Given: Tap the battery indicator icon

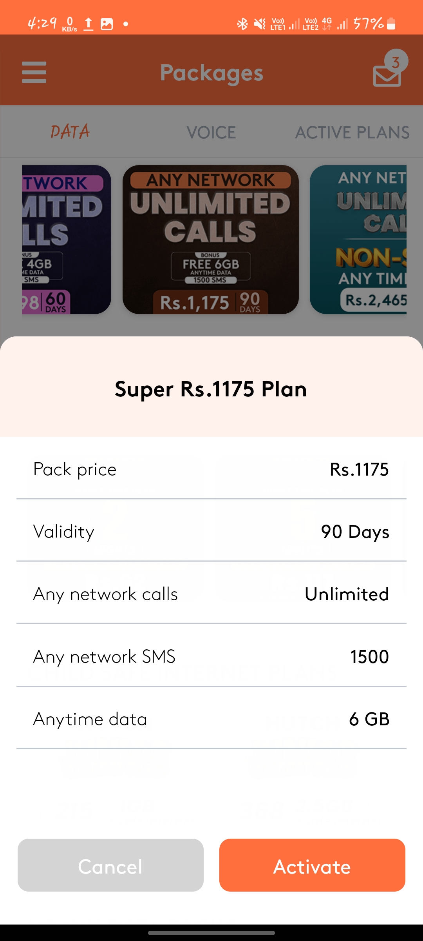Looking at the screenshot, I should pyautogui.click(x=391, y=24).
